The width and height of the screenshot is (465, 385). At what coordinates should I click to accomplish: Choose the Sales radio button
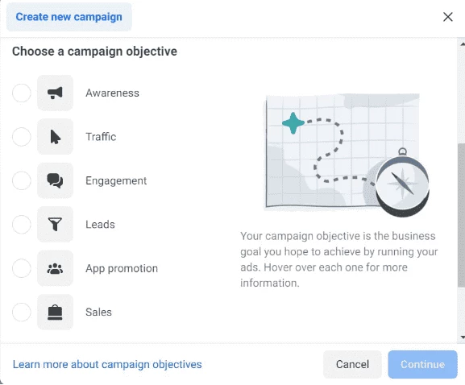click(21, 312)
